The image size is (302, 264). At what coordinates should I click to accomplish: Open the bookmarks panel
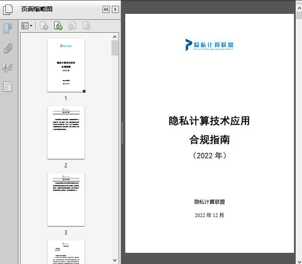tap(8, 29)
